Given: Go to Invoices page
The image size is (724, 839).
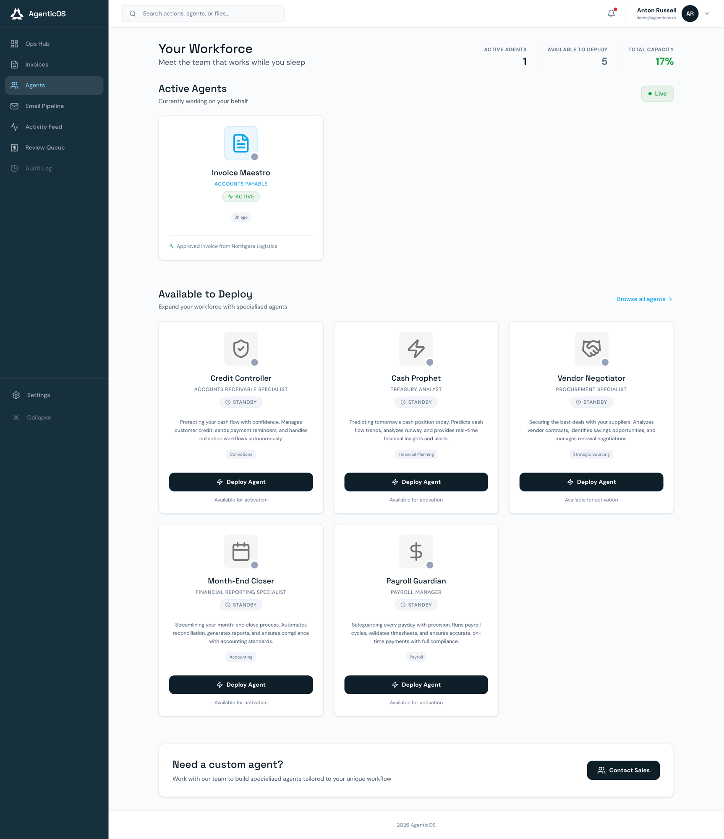Looking at the screenshot, I should coord(54,65).
